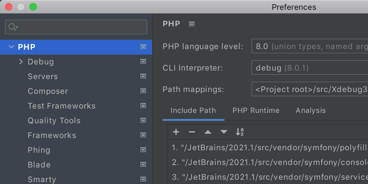The height and width of the screenshot is (184, 368).
Task: Move include path down with arrow icon
Action: [x=224, y=132]
